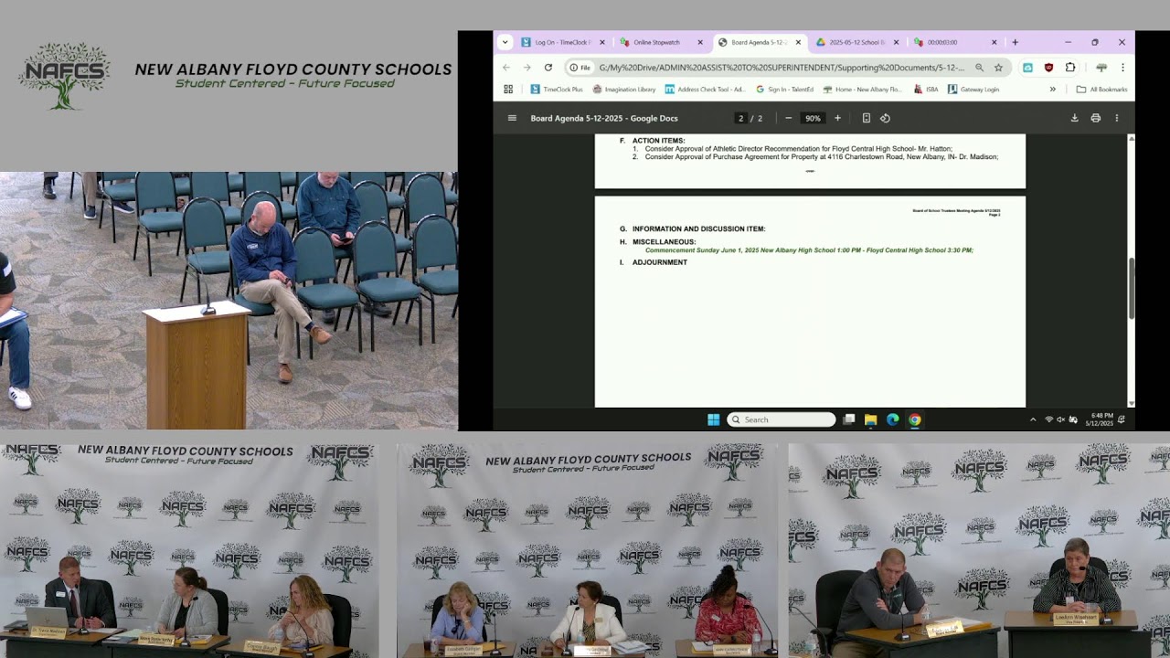1170x658 pixels.
Task: Switch to Online Stopwatch tab
Action: pyautogui.click(x=662, y=42)
